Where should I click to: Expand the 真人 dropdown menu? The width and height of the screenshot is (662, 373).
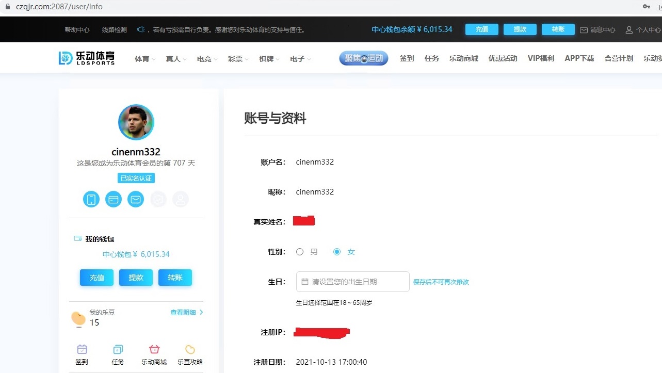point(176,59)
